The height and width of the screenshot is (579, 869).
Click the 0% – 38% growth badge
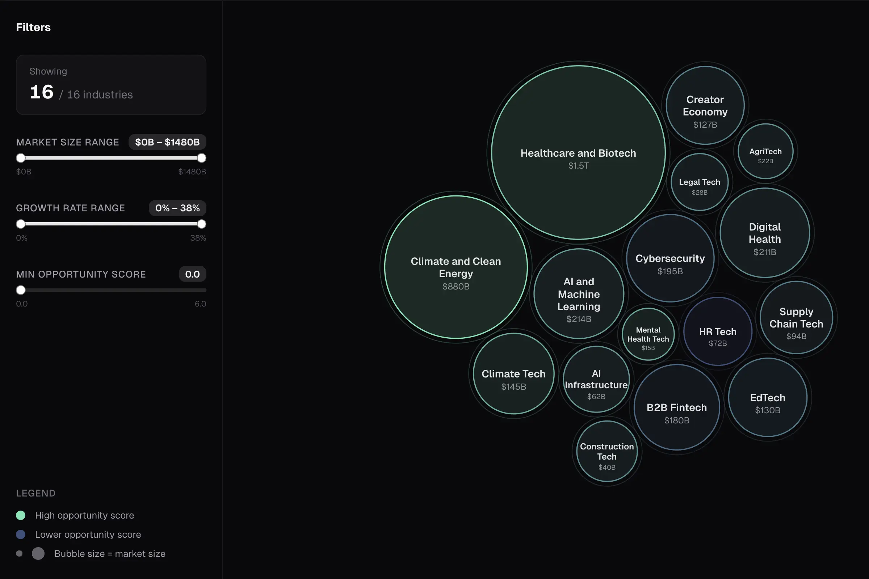click(x=177, y=208)
